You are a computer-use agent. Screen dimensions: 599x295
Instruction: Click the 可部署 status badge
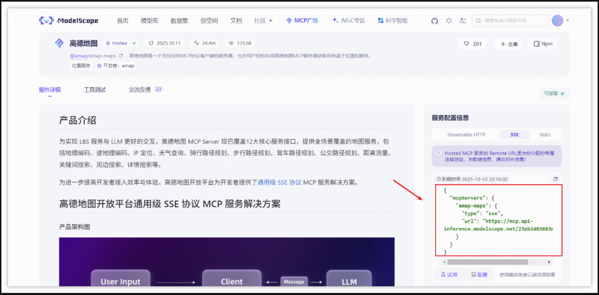point(554,93)
